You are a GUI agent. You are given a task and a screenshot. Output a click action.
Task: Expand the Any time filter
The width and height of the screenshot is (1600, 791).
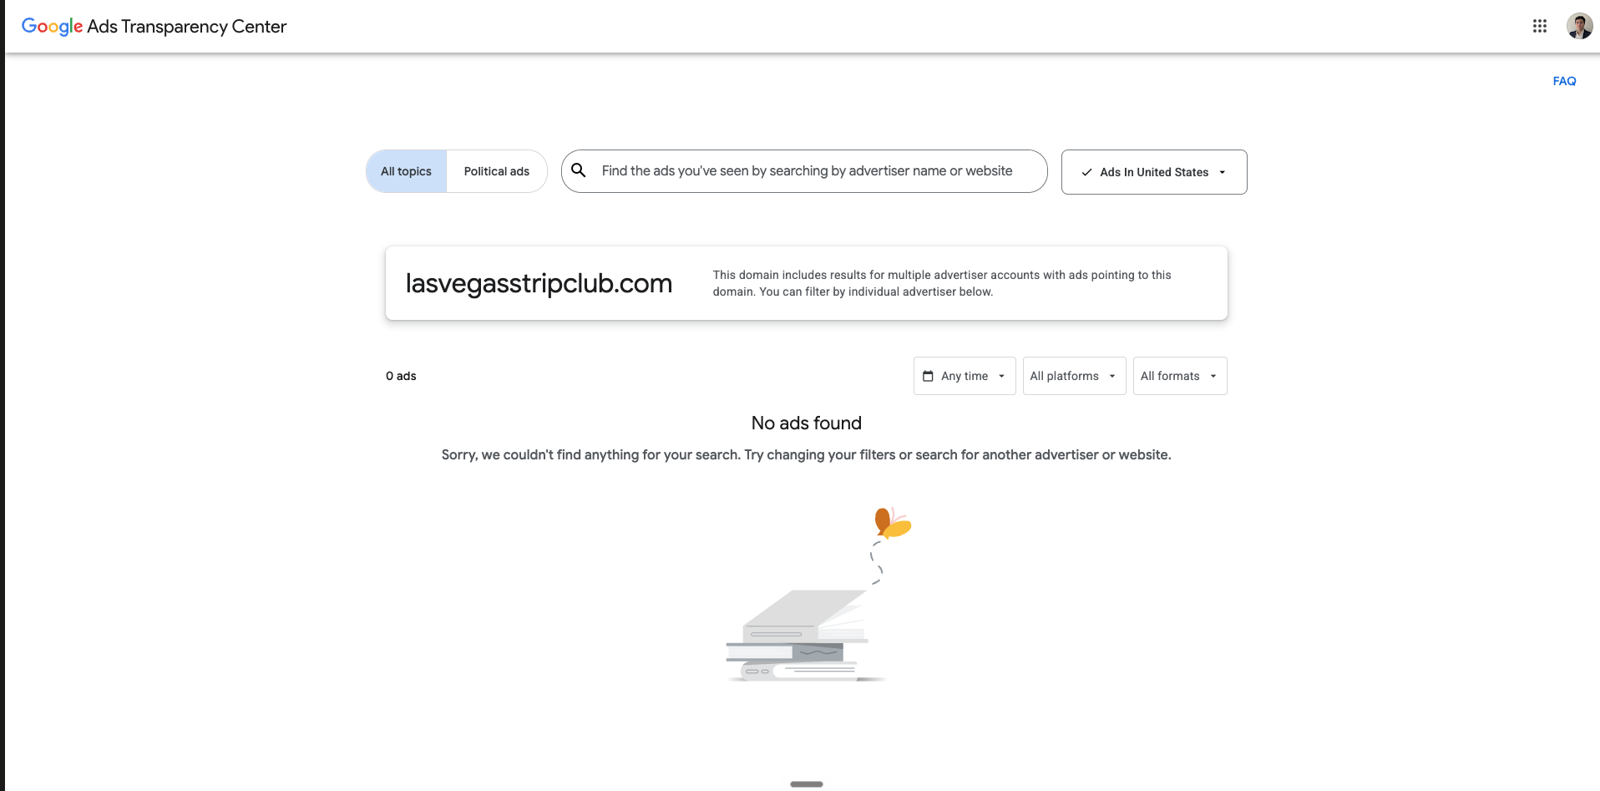(x=965, y=376)
